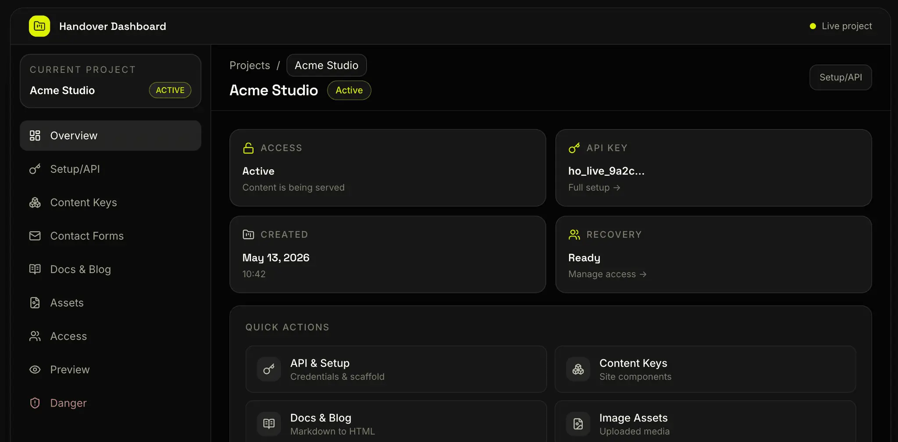The height and width of the screenshot is (442, 898).
Task: Click the Projects breadcrumb link
Action: tap(249, 65)
